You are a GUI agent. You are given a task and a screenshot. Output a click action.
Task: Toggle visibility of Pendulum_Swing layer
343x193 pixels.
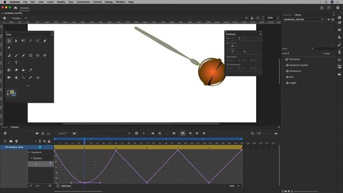tap(6, 147)
